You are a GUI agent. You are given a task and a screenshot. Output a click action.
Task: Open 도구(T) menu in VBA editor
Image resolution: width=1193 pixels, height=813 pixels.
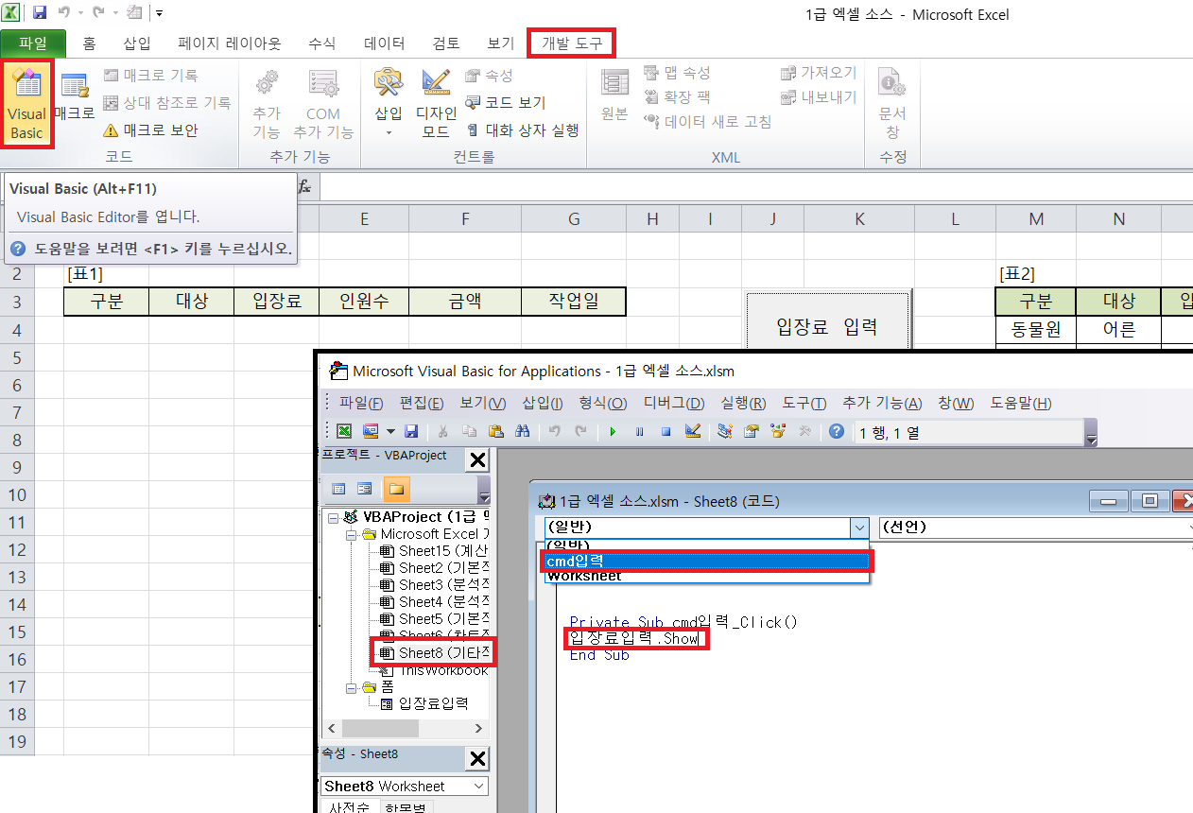coord(804,404)
